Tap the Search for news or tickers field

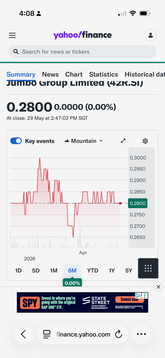(x=82, y=52)
